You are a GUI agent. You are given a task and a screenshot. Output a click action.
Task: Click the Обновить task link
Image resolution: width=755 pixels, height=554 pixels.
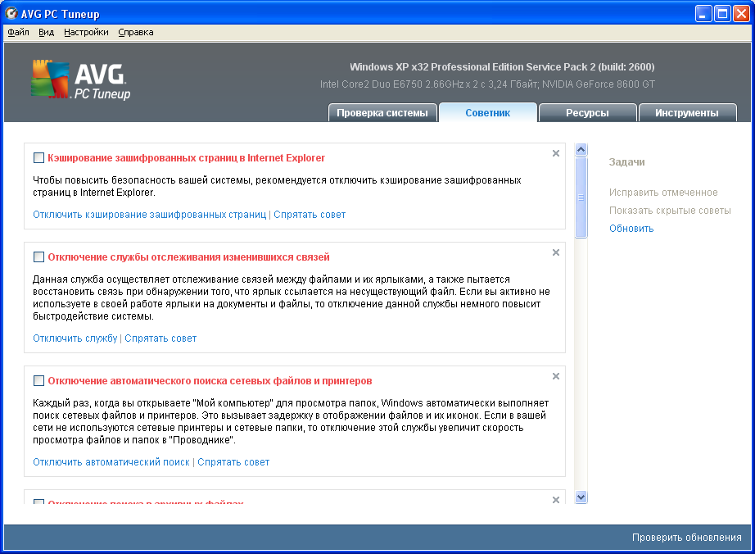[631, 229]
